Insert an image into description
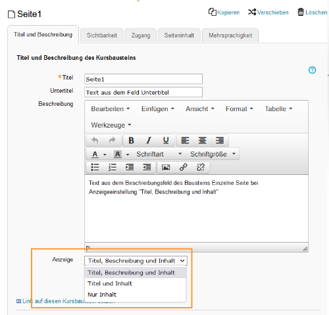 tap(166, 168)
